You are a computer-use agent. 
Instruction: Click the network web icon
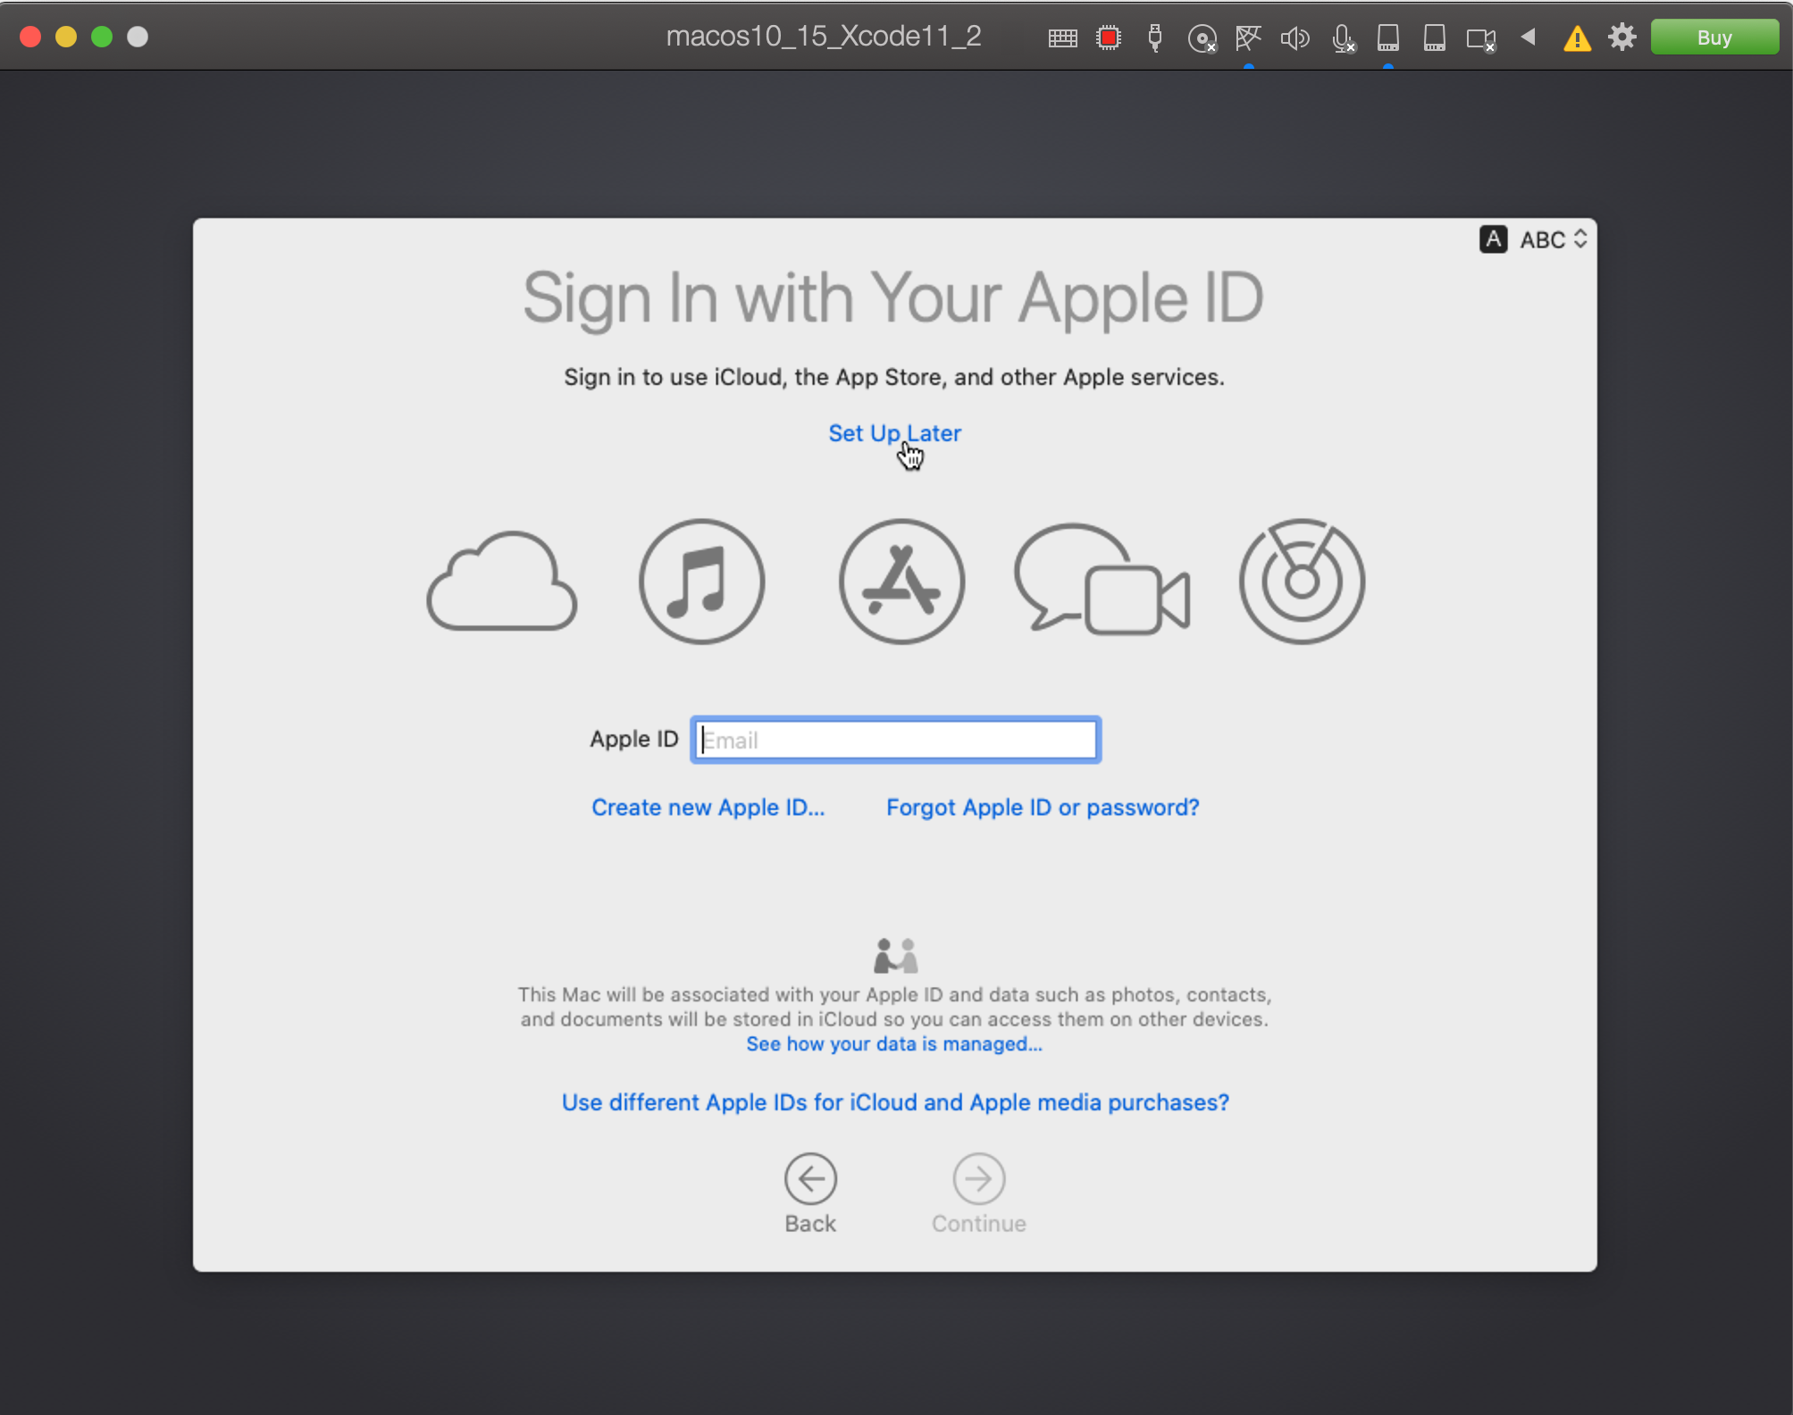(x=1248, y=38)
